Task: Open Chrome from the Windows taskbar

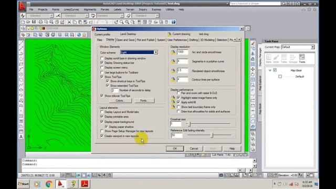Action: coord(49,184)
